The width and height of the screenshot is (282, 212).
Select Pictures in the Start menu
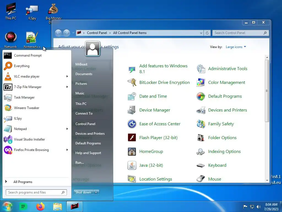(81, 83)
